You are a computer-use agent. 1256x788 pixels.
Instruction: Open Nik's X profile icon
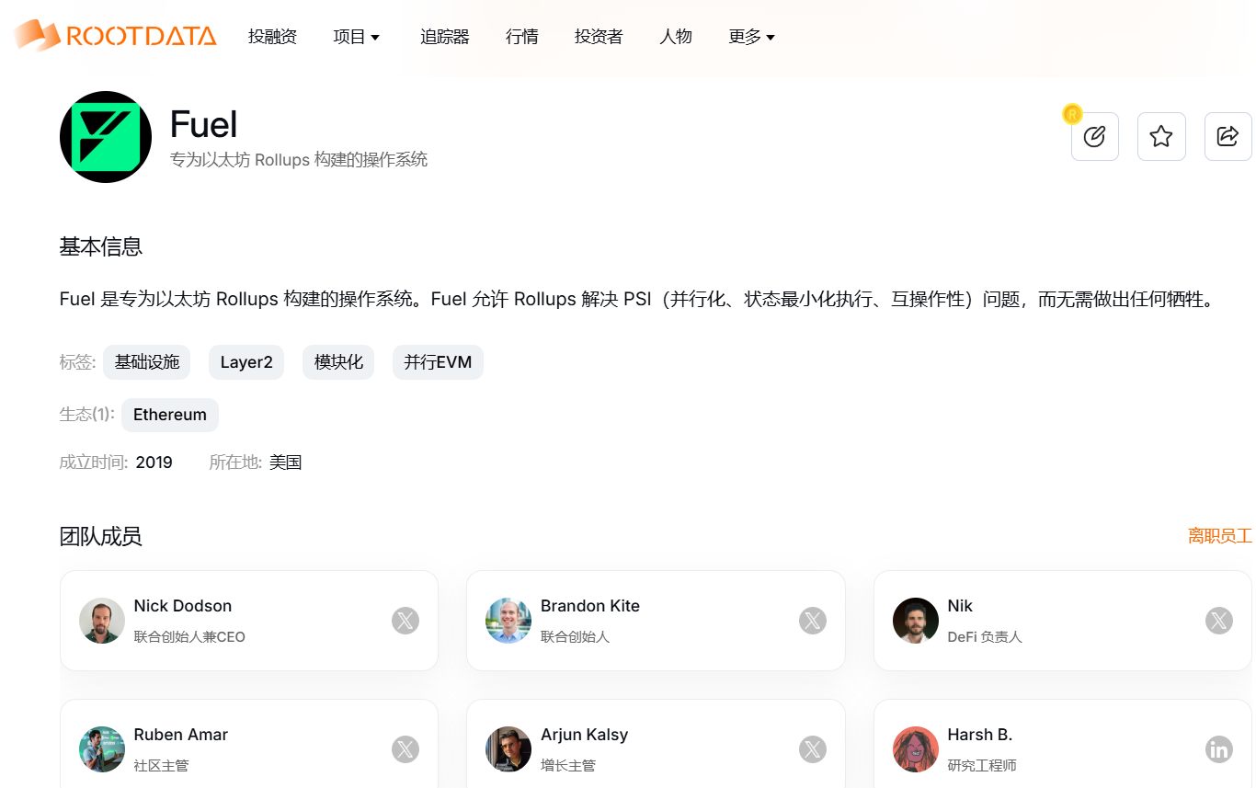1219,621
